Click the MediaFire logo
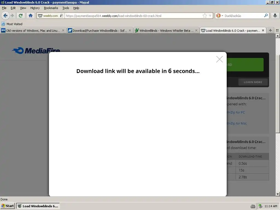The height and width of the screenshot is (210, 280). [36, 50]
